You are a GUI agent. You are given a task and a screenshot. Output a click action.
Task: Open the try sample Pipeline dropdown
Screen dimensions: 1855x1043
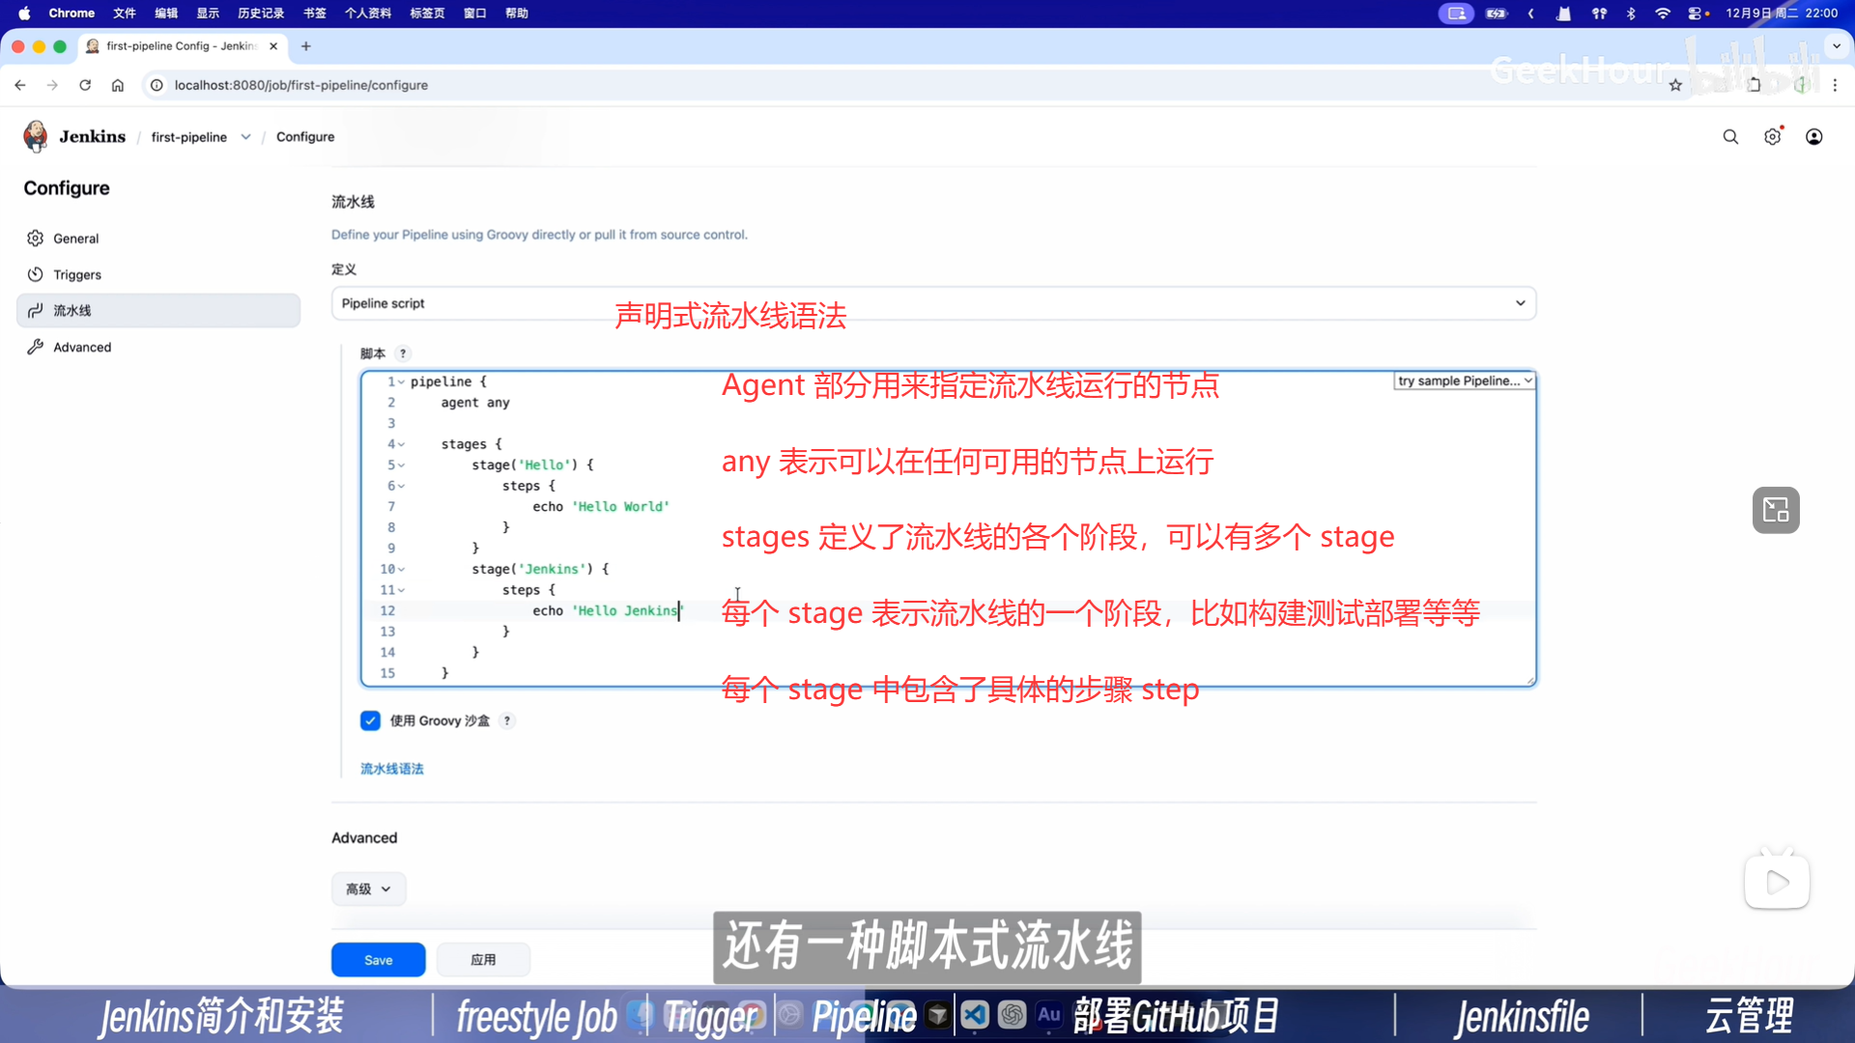coord(1464,381)
